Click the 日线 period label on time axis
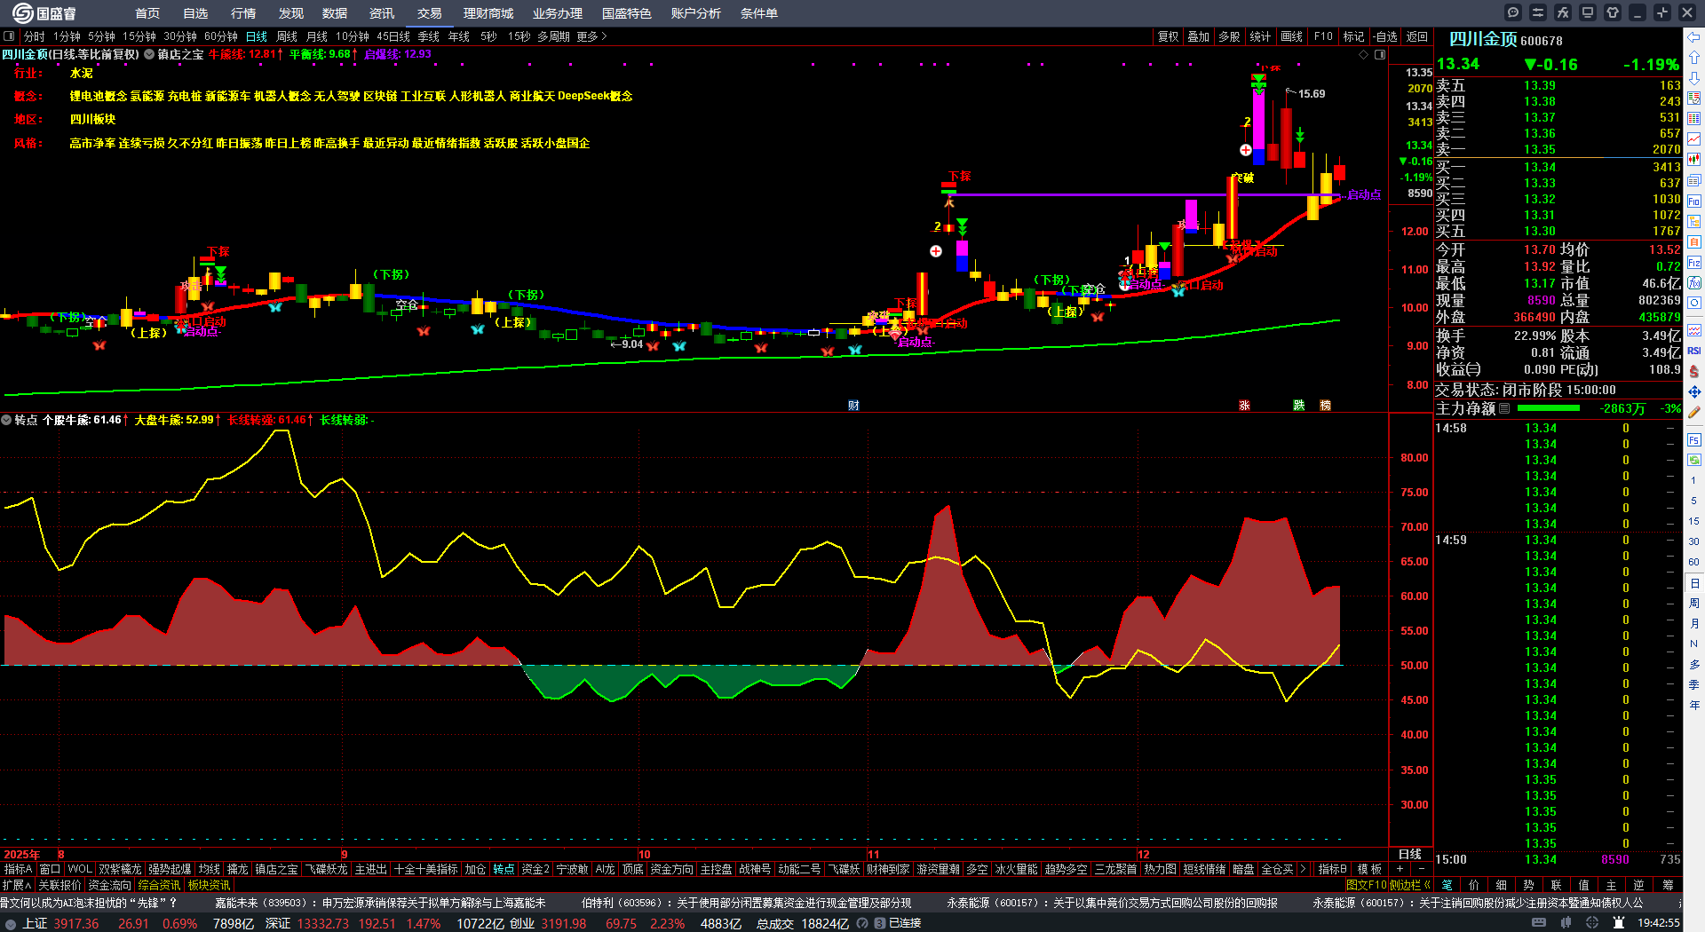 click(1410, 855)
